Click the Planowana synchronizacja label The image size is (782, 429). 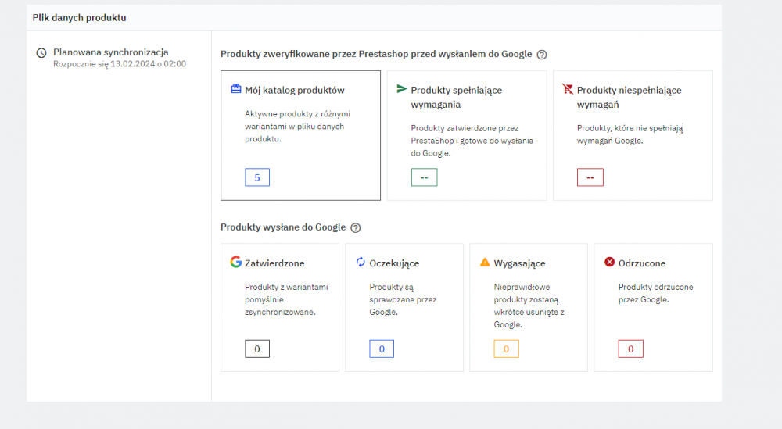(111, 52)
